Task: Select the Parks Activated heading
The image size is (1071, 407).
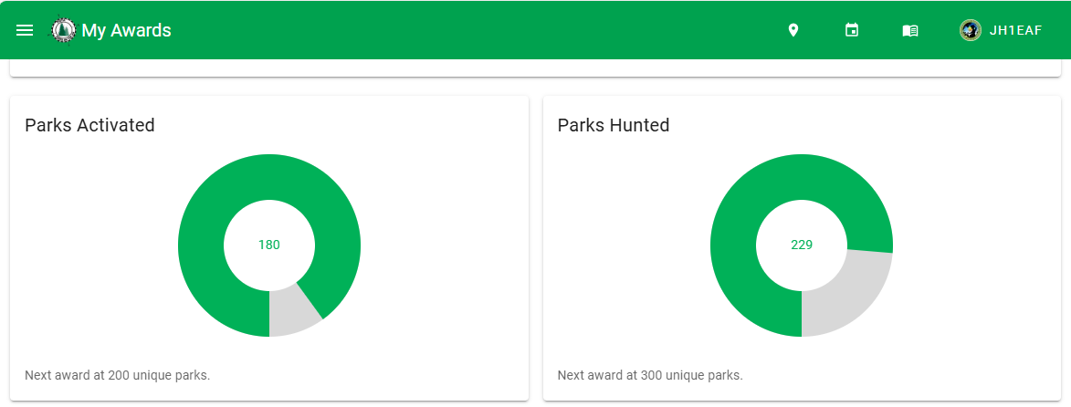Action: [89, 125]
